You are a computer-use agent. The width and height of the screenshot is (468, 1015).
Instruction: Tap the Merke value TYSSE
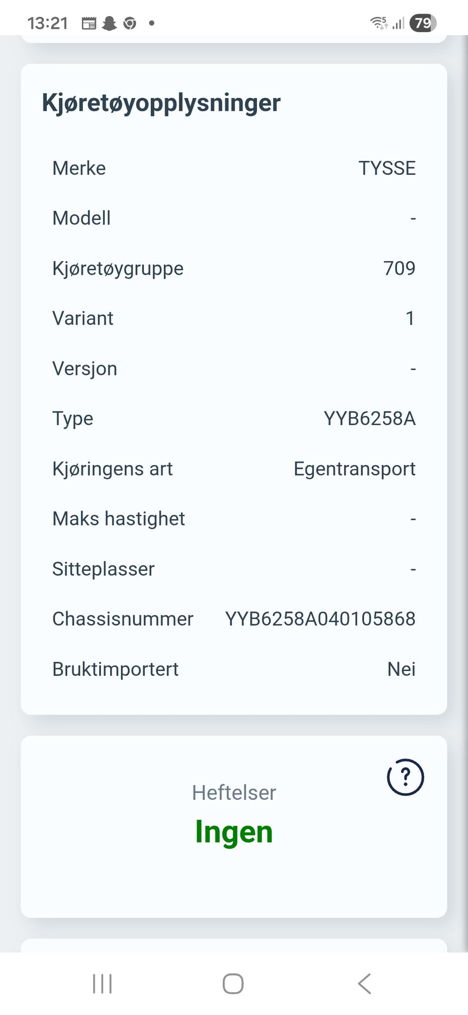click(x=387, y=168)
